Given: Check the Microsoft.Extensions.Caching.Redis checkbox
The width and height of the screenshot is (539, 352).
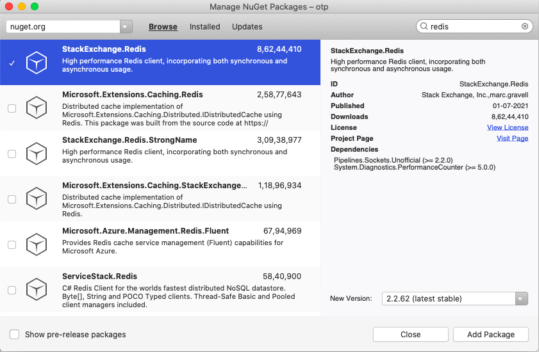Looking at the screenshot, I should 12,109.
